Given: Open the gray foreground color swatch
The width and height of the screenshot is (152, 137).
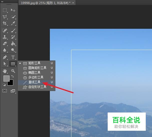Looking at the screenshot, I should (x=7, y=78).
